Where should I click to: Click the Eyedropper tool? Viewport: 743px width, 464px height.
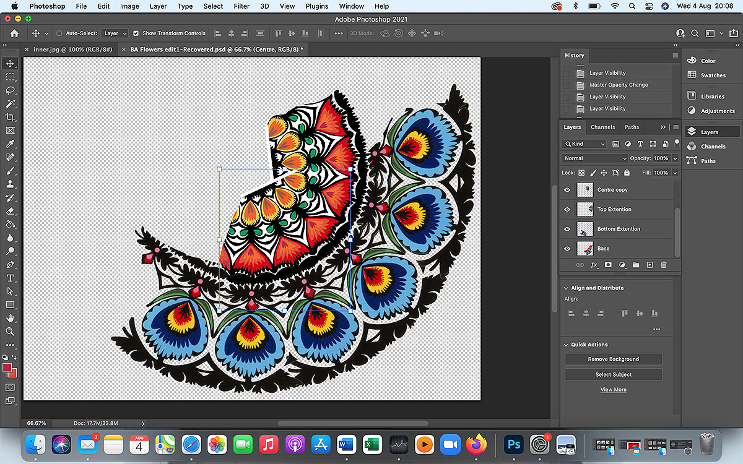tap(10, 144)
